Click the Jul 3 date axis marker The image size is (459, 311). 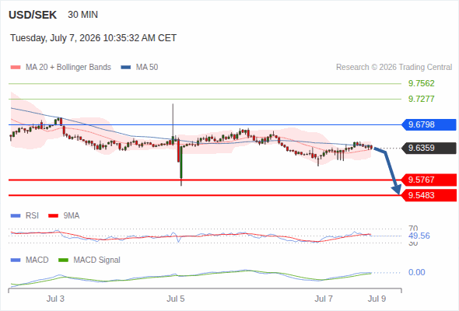point(55,299)
